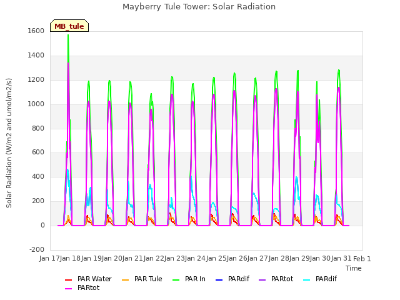Screen dimensions: 400x300
Task: Click the 'Jan 17' x-axis date label
Action: point(49,258)
